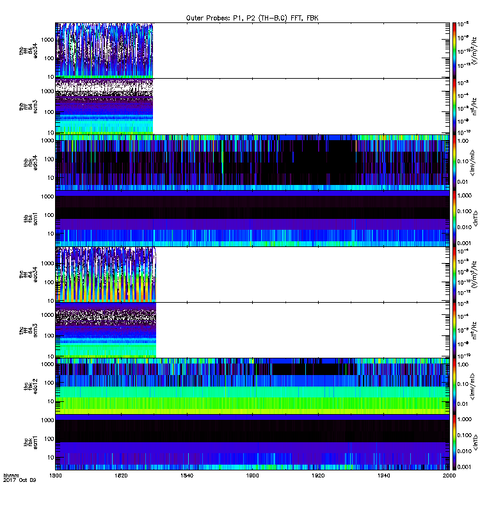Image resolution: width=480 pixels, height=512 pixels.
Task: Click the thb fbk scm1 filter bank spectrogram
Action: 252,218
